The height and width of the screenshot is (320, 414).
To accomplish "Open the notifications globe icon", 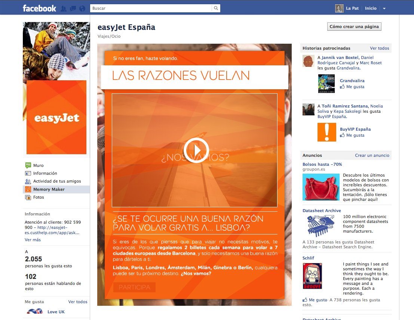I will 82,9.
